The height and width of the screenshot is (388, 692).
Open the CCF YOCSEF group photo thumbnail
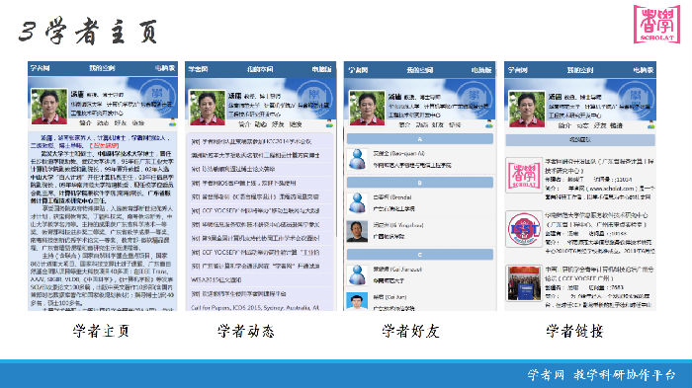pyautogui.click(x=524, y=283)
